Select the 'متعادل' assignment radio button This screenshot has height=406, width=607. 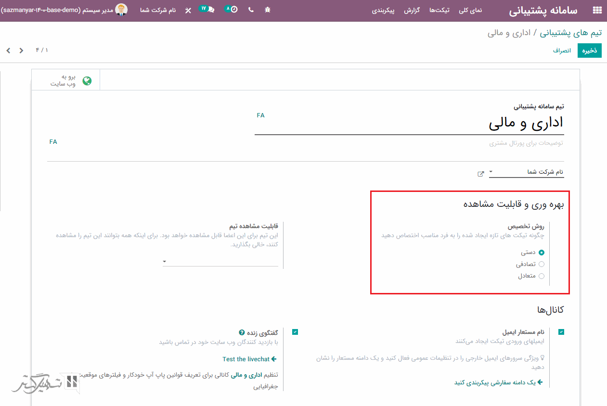[542, 276]
